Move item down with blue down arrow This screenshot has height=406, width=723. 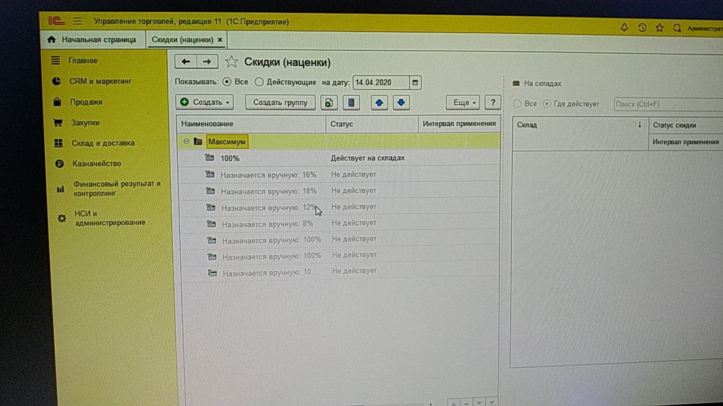point(401,103)
